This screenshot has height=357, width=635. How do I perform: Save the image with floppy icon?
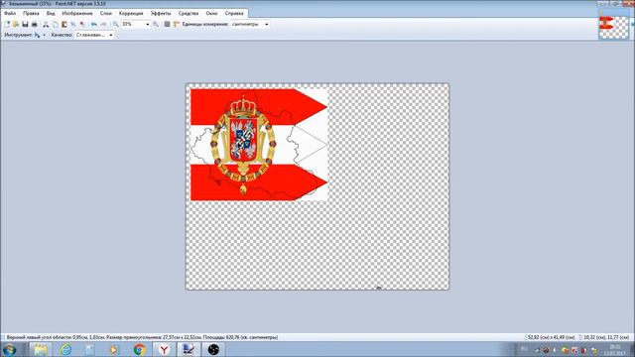pyautogui.click(x=25, y=24)
